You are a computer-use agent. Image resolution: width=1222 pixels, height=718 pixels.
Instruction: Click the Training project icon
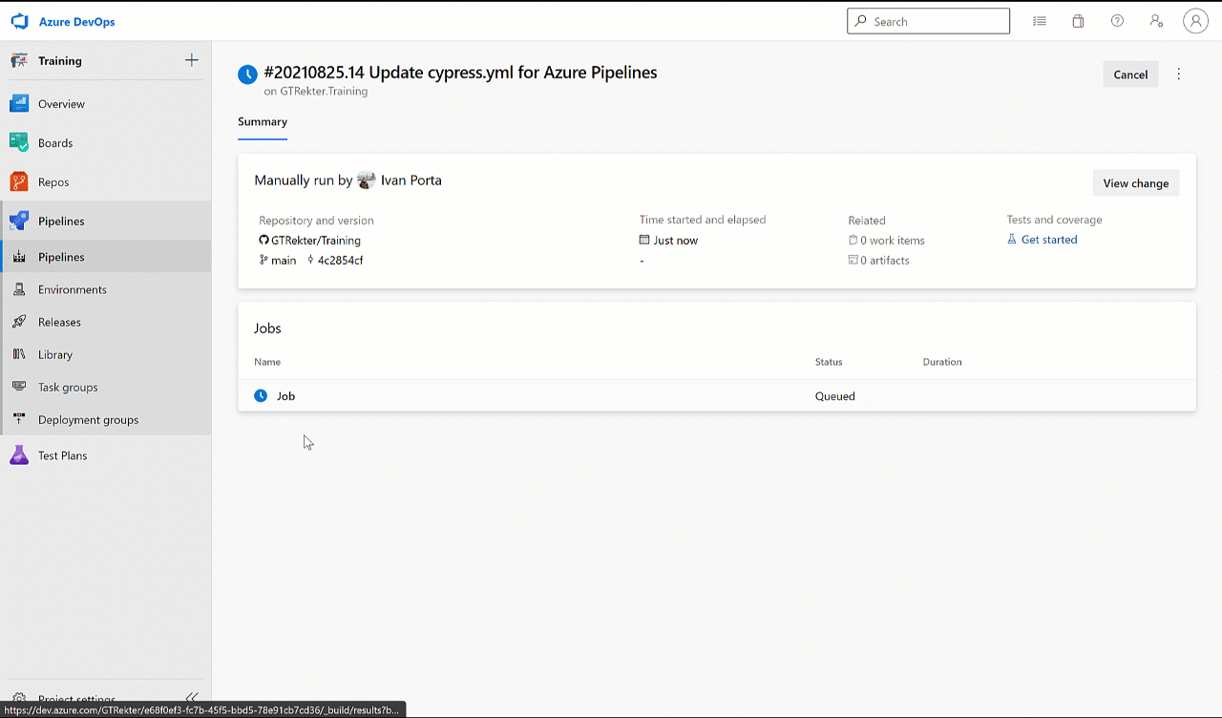[x=19, y=60]
